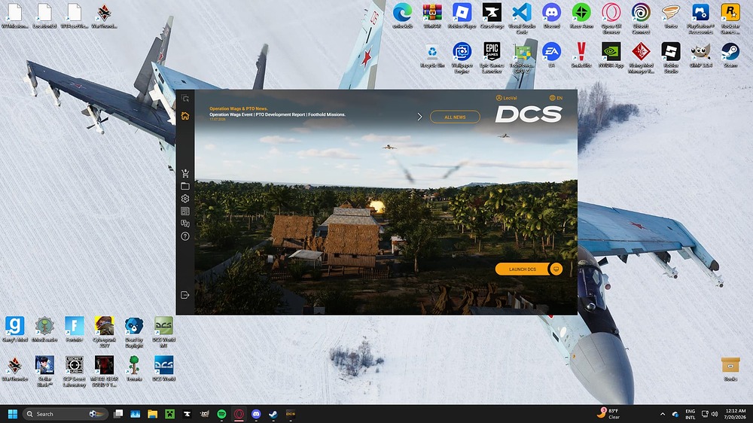Select the DCS World desktop shortcut

[163, 368]
